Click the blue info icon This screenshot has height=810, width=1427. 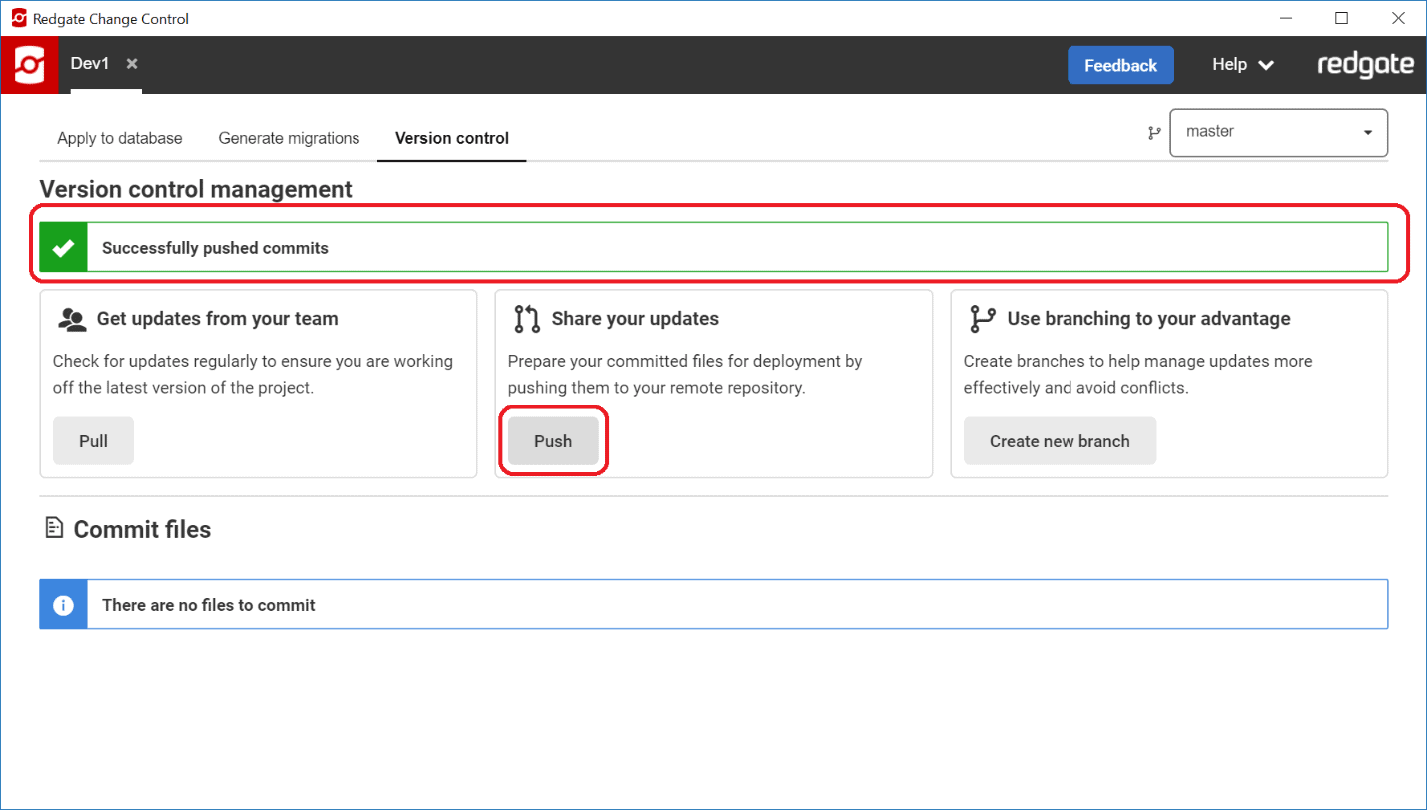pyautogui.click(x=64, y=605)
